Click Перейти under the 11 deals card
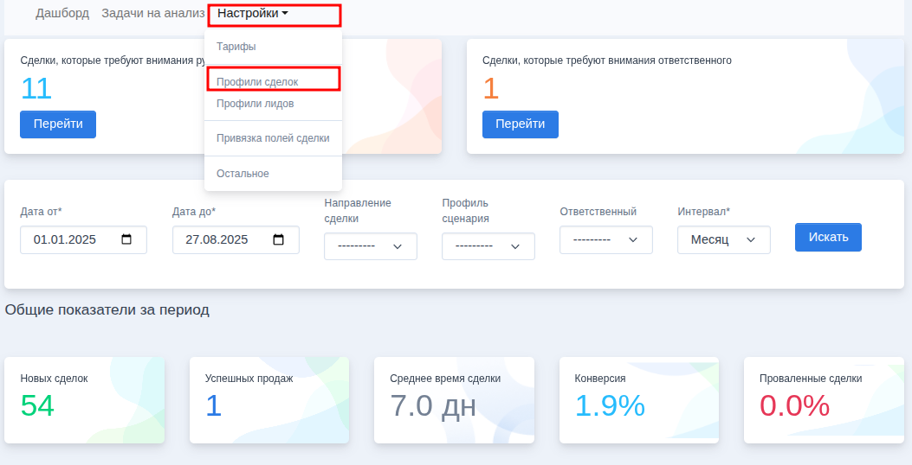Viewport: 912px width, 465px height. coord(58,124)
